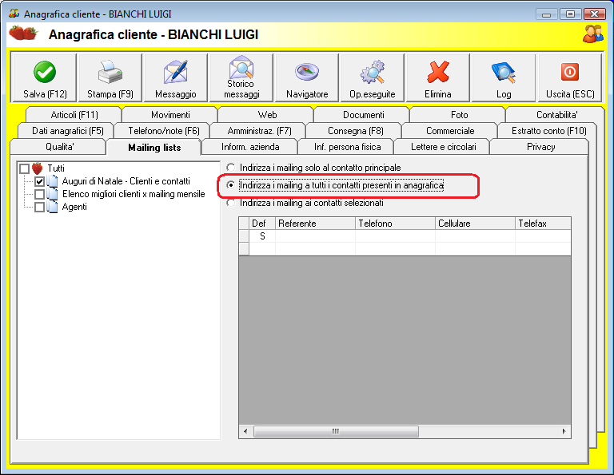Click the first row's Referente cell
Screen dimensions: 614x475
[x=315, y=236]
